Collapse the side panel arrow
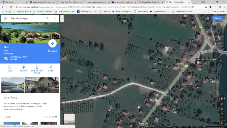 62,18
